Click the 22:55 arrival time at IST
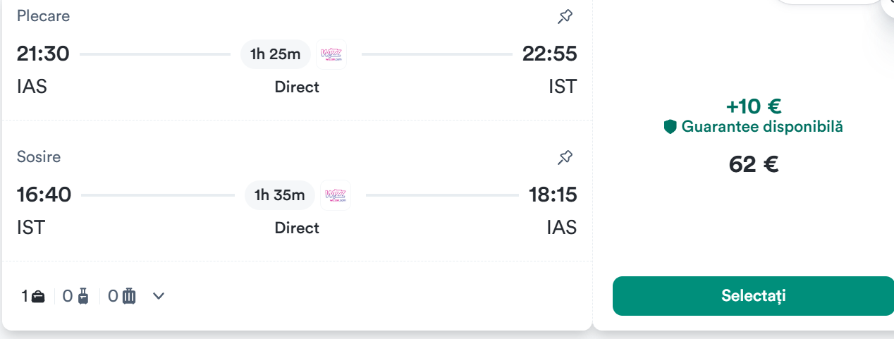Viewport: 894px width, 339px height. pos(549,54)
